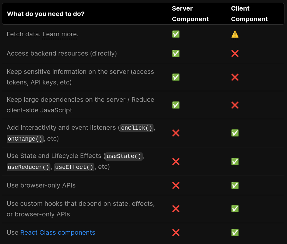Click the Server Component column header
The image size is (287, 244).
[x=190, y=14]
